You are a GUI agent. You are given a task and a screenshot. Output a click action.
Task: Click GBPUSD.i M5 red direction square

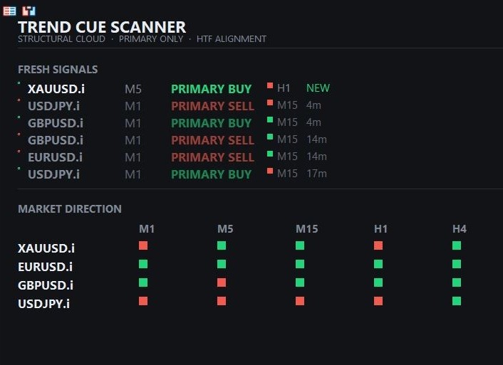pos(222,282)
